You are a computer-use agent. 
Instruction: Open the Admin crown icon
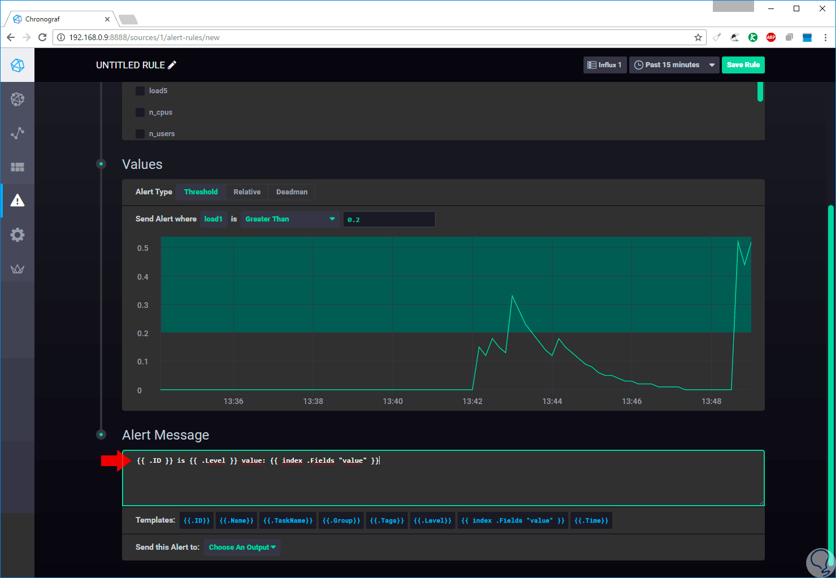[18, 269]
